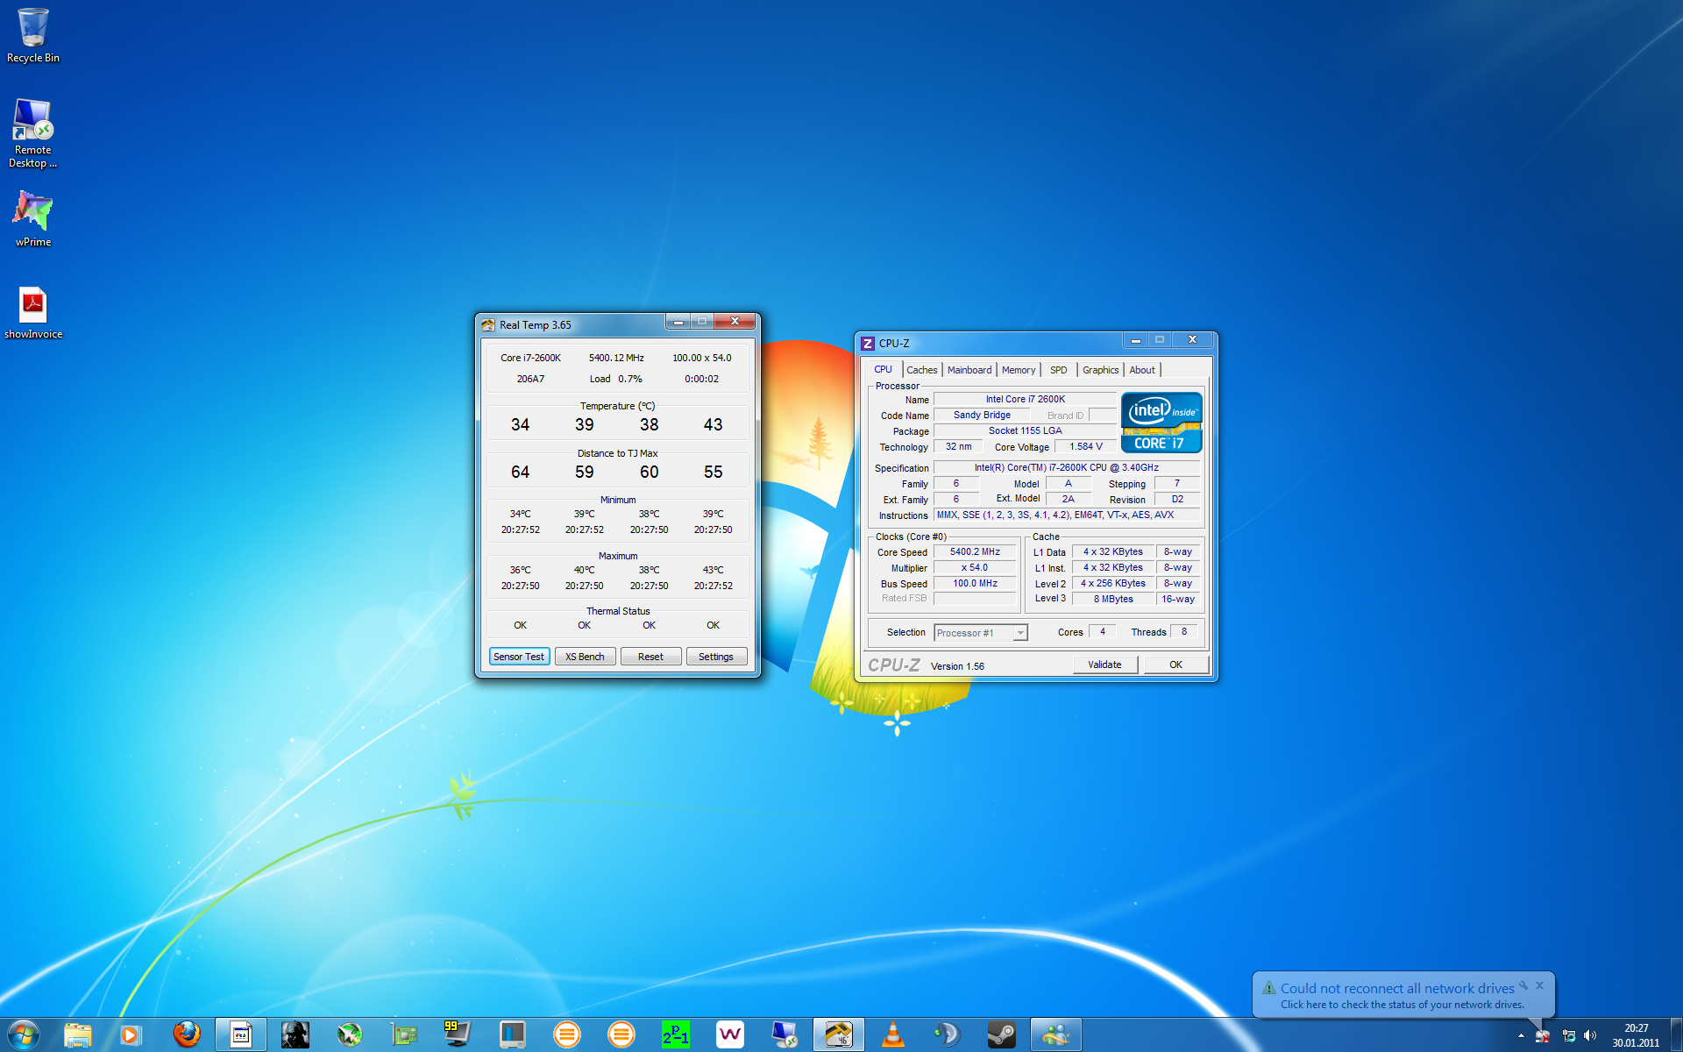The image size is (1683, 1052).
Task: Switch to the Mainboard tab in CPU-Z
Action: (x=969, y=370)
